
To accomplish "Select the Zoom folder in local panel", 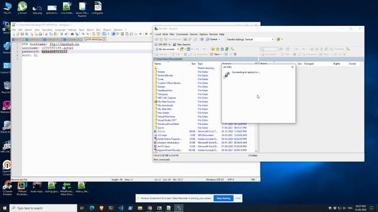I will pos(161,128).
